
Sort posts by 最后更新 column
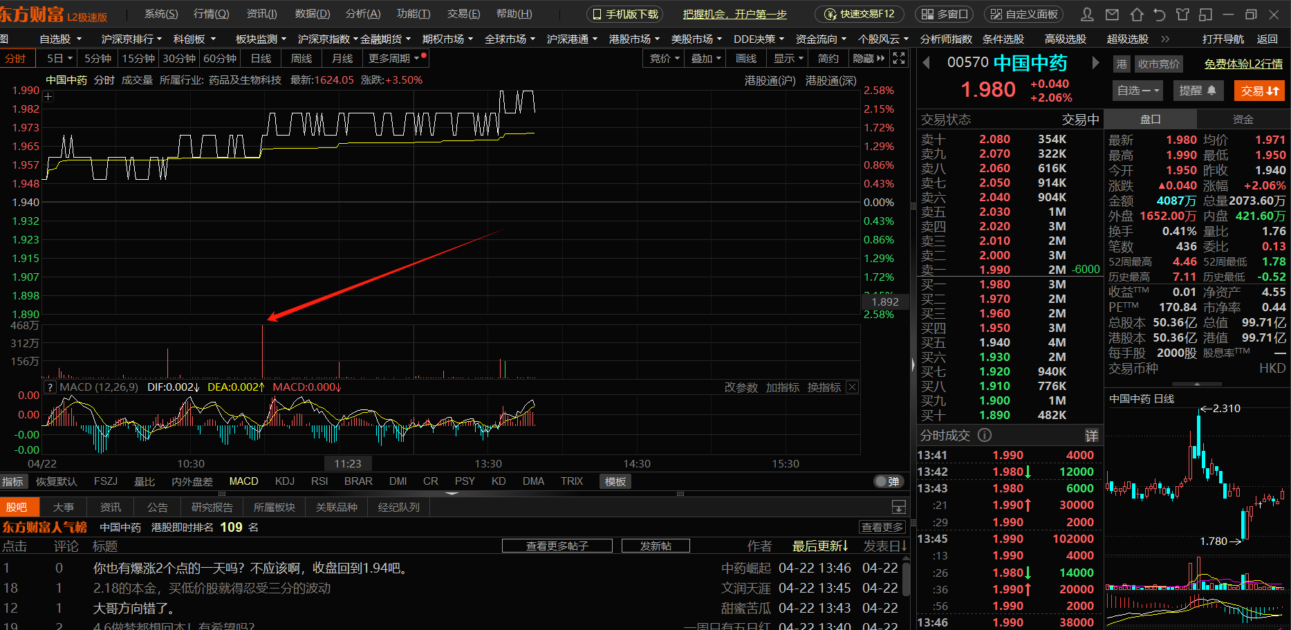point(820,546)
